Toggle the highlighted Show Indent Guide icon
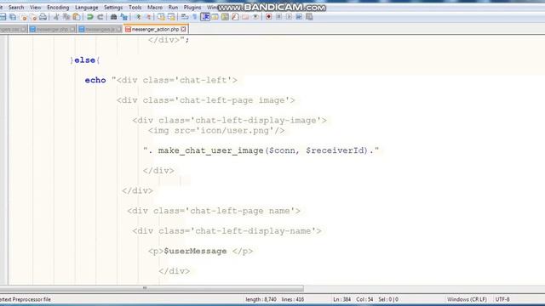The width and height of the screenshot is (545, 306). click(205, 17)
